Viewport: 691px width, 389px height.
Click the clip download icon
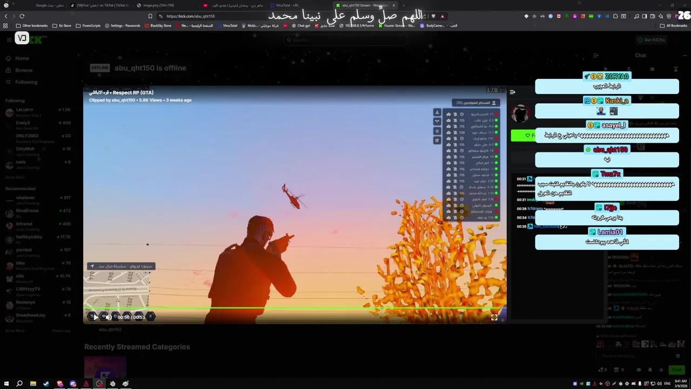(x=437, y=112)
